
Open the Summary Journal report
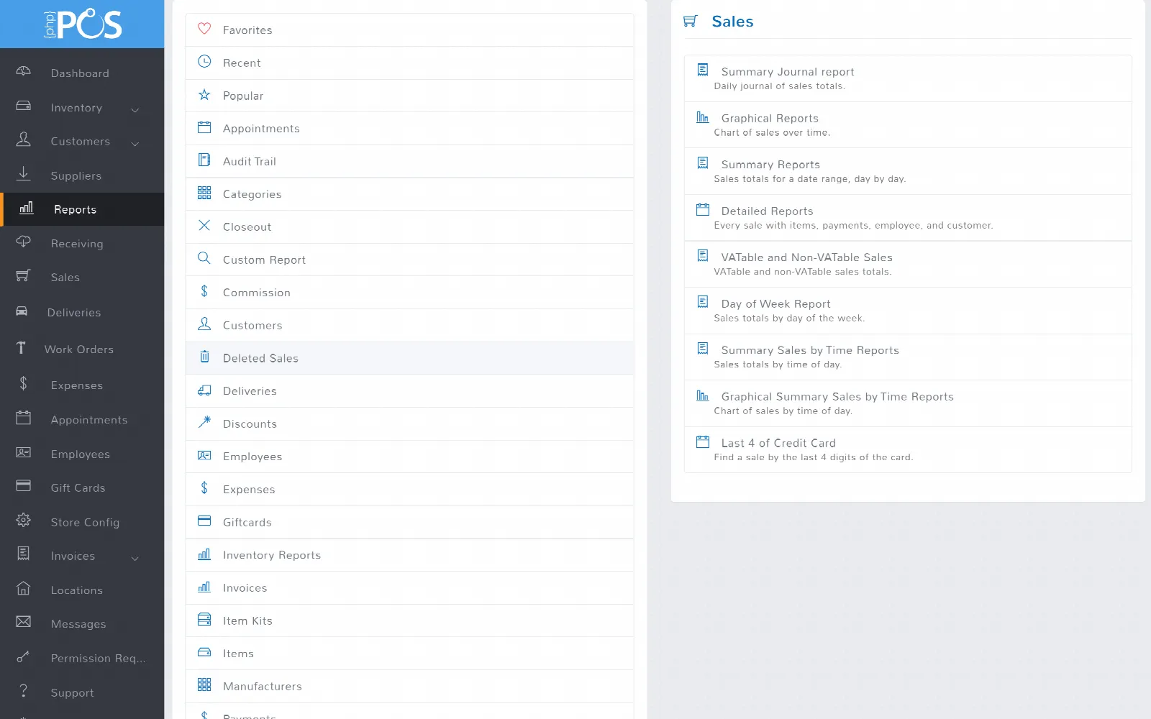[908, 78]
